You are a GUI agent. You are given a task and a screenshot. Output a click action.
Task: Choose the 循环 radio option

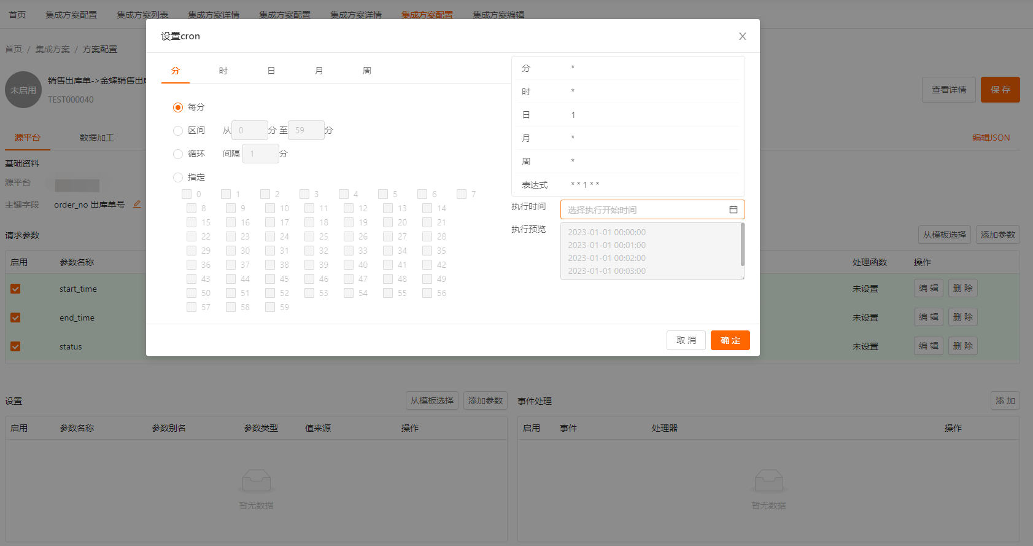coord(178,154)
